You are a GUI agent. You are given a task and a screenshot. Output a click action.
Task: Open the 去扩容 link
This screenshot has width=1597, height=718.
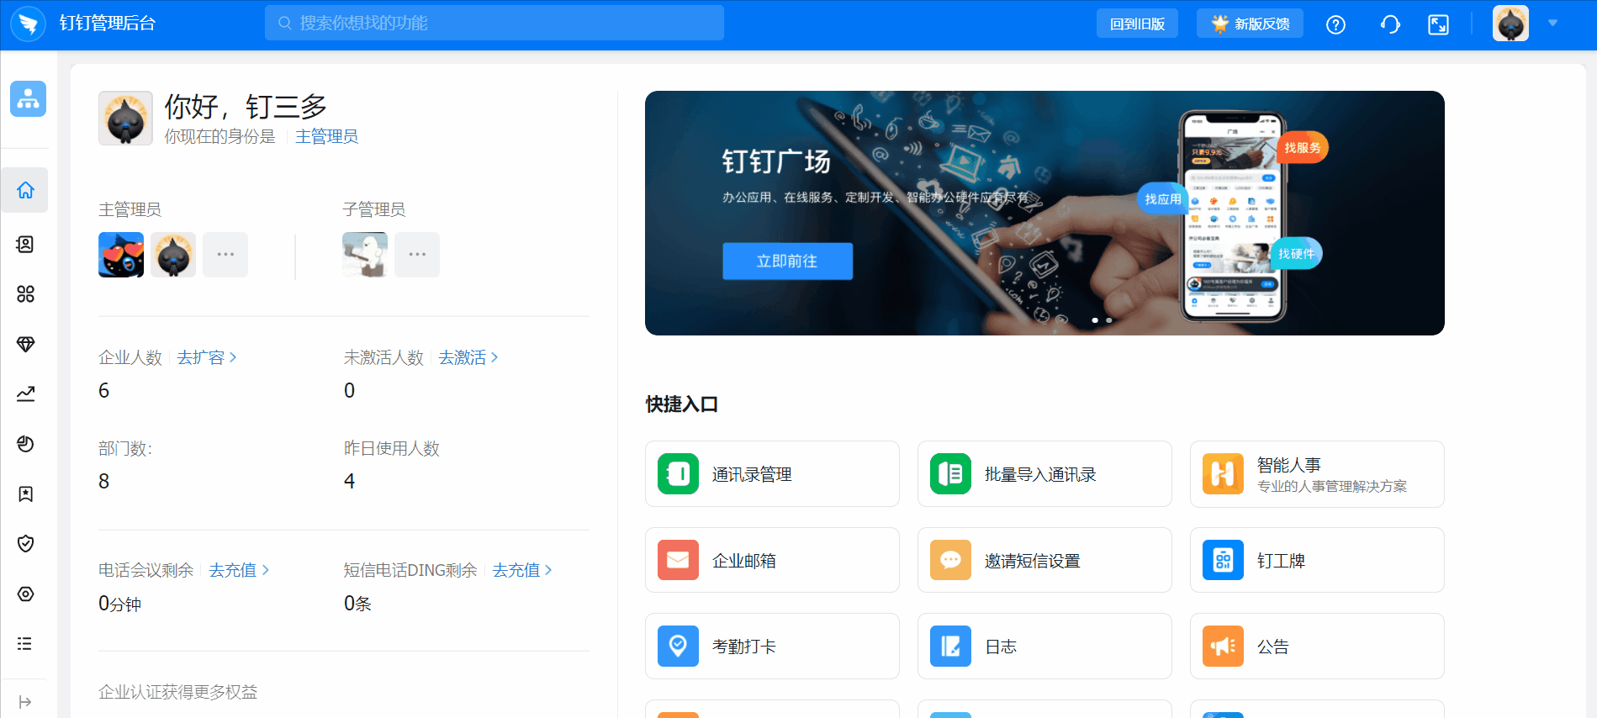(x=206, y=357)
